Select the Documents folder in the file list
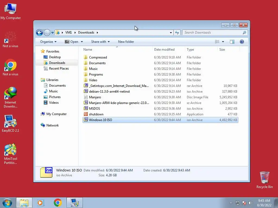278x208 pixels. (97, 63)
